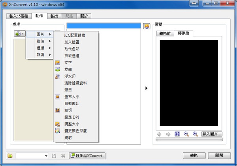This screenshot has height=166, width=237.
Task: Go to previous preview image arrow
Action: pyautogui.click(x=159, y=134)
